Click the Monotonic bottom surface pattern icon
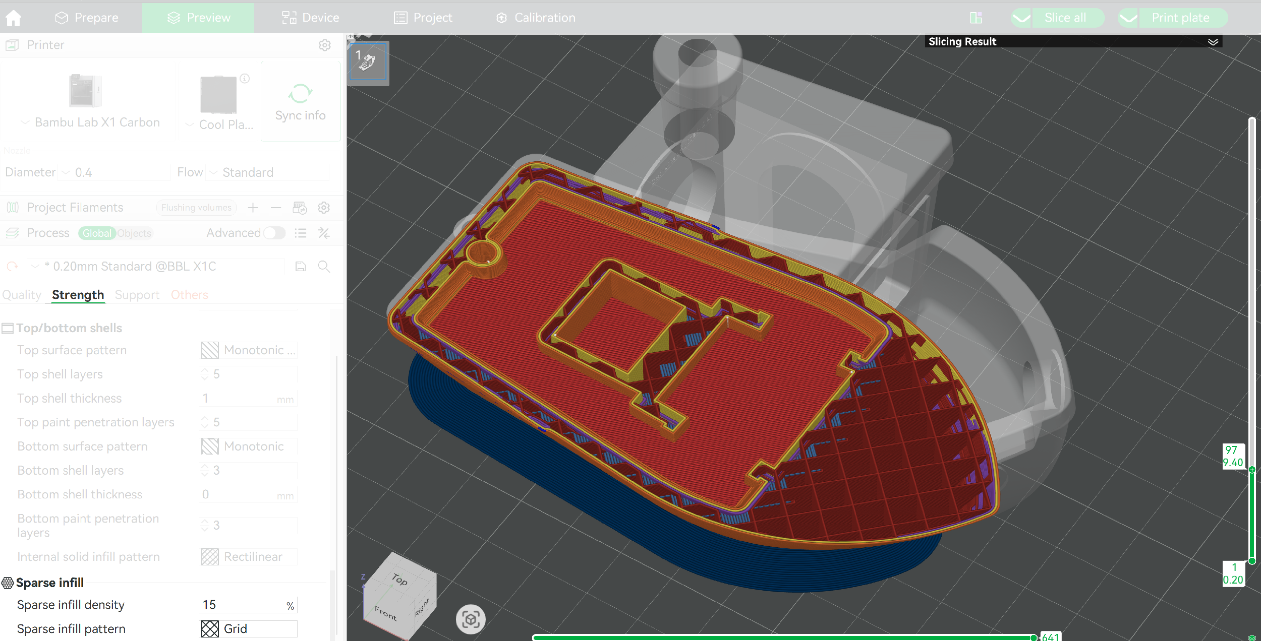The image size is (1261, 641). [x=210, y=446]
